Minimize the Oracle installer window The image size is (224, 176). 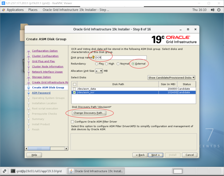[181, 29]
